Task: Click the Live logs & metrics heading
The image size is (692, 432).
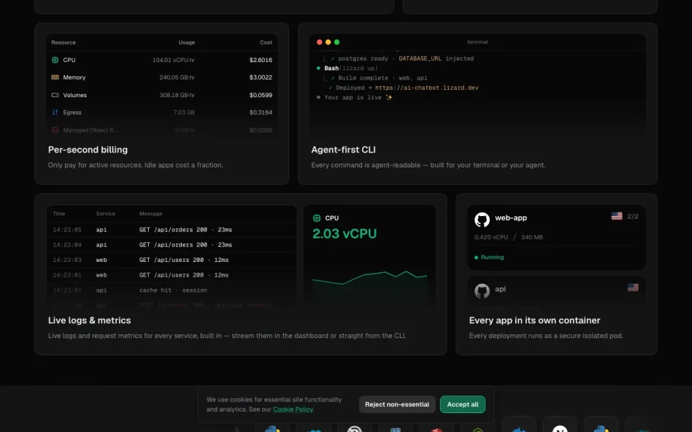Action: pos(90,321)
